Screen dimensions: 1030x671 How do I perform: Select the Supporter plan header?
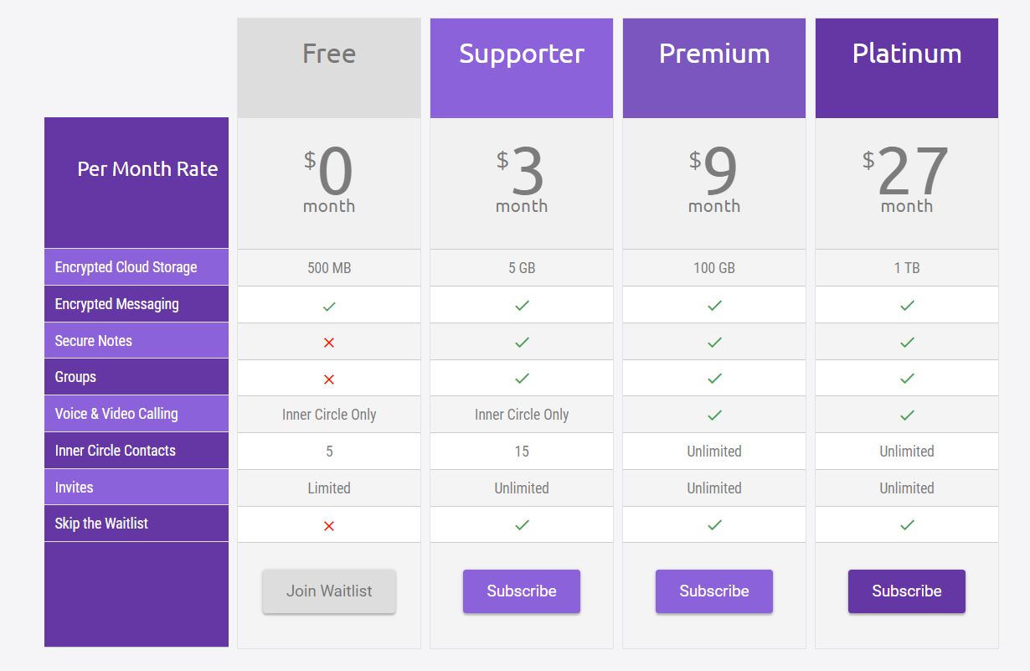click(x=522, y=68)
